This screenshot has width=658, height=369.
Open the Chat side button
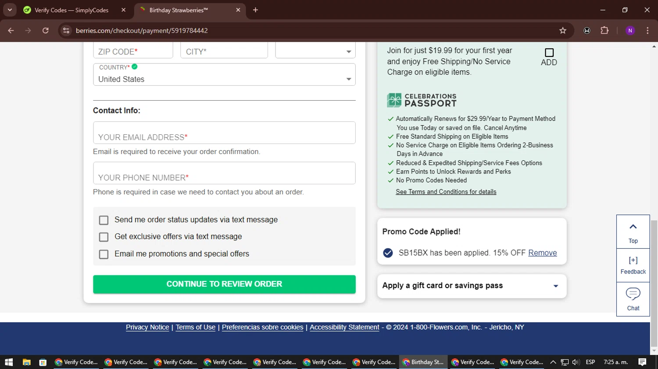pyautogui.click(x=633, y=299)
